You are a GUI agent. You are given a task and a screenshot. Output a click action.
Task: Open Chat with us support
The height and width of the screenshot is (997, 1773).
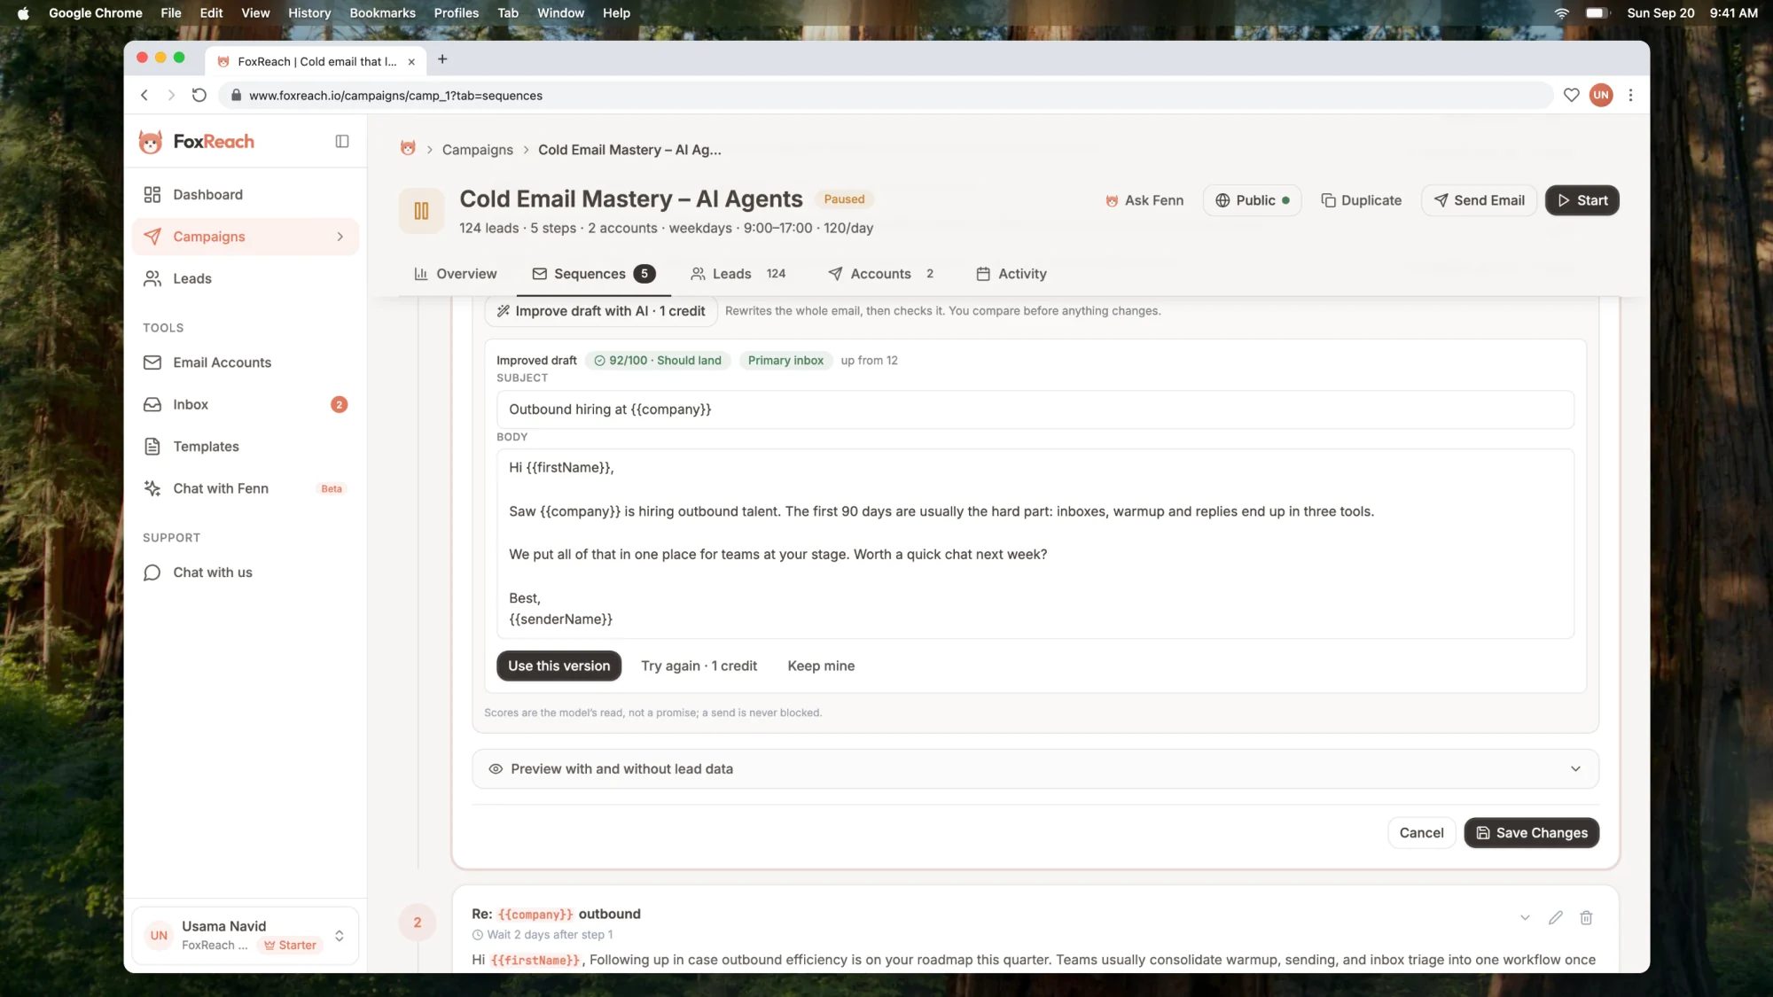(x=245, y=572)
